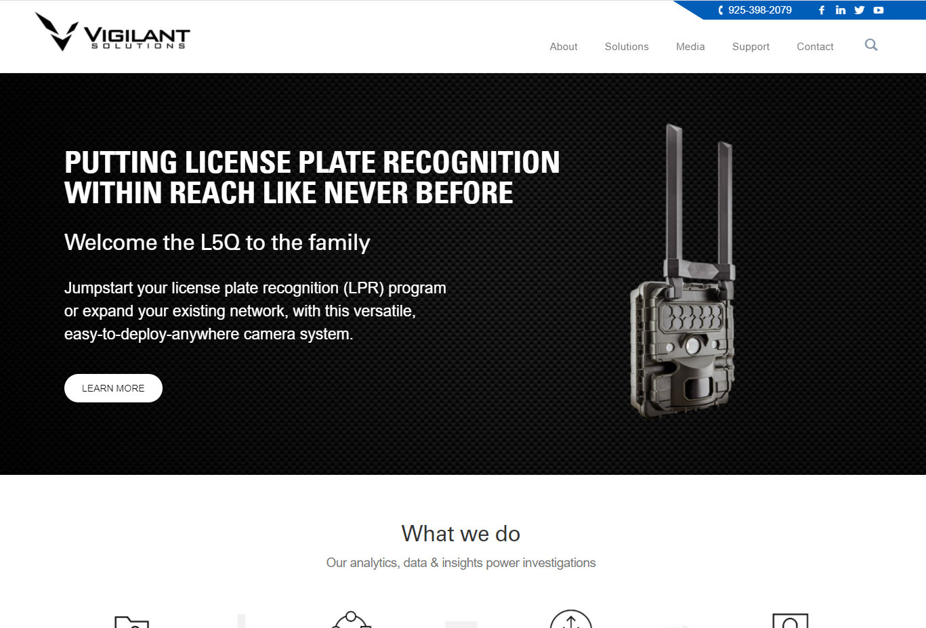The width and height of the screenshot is (926, 628).
Task: Expand the Media menu
Action: [x=690, y=47]
